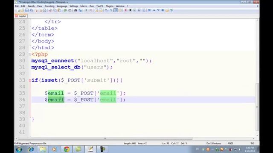Click "PHP Hypertext Preprocessor file" status text
This screenshot has height=153, width=273.
click(x=30, y=144)
